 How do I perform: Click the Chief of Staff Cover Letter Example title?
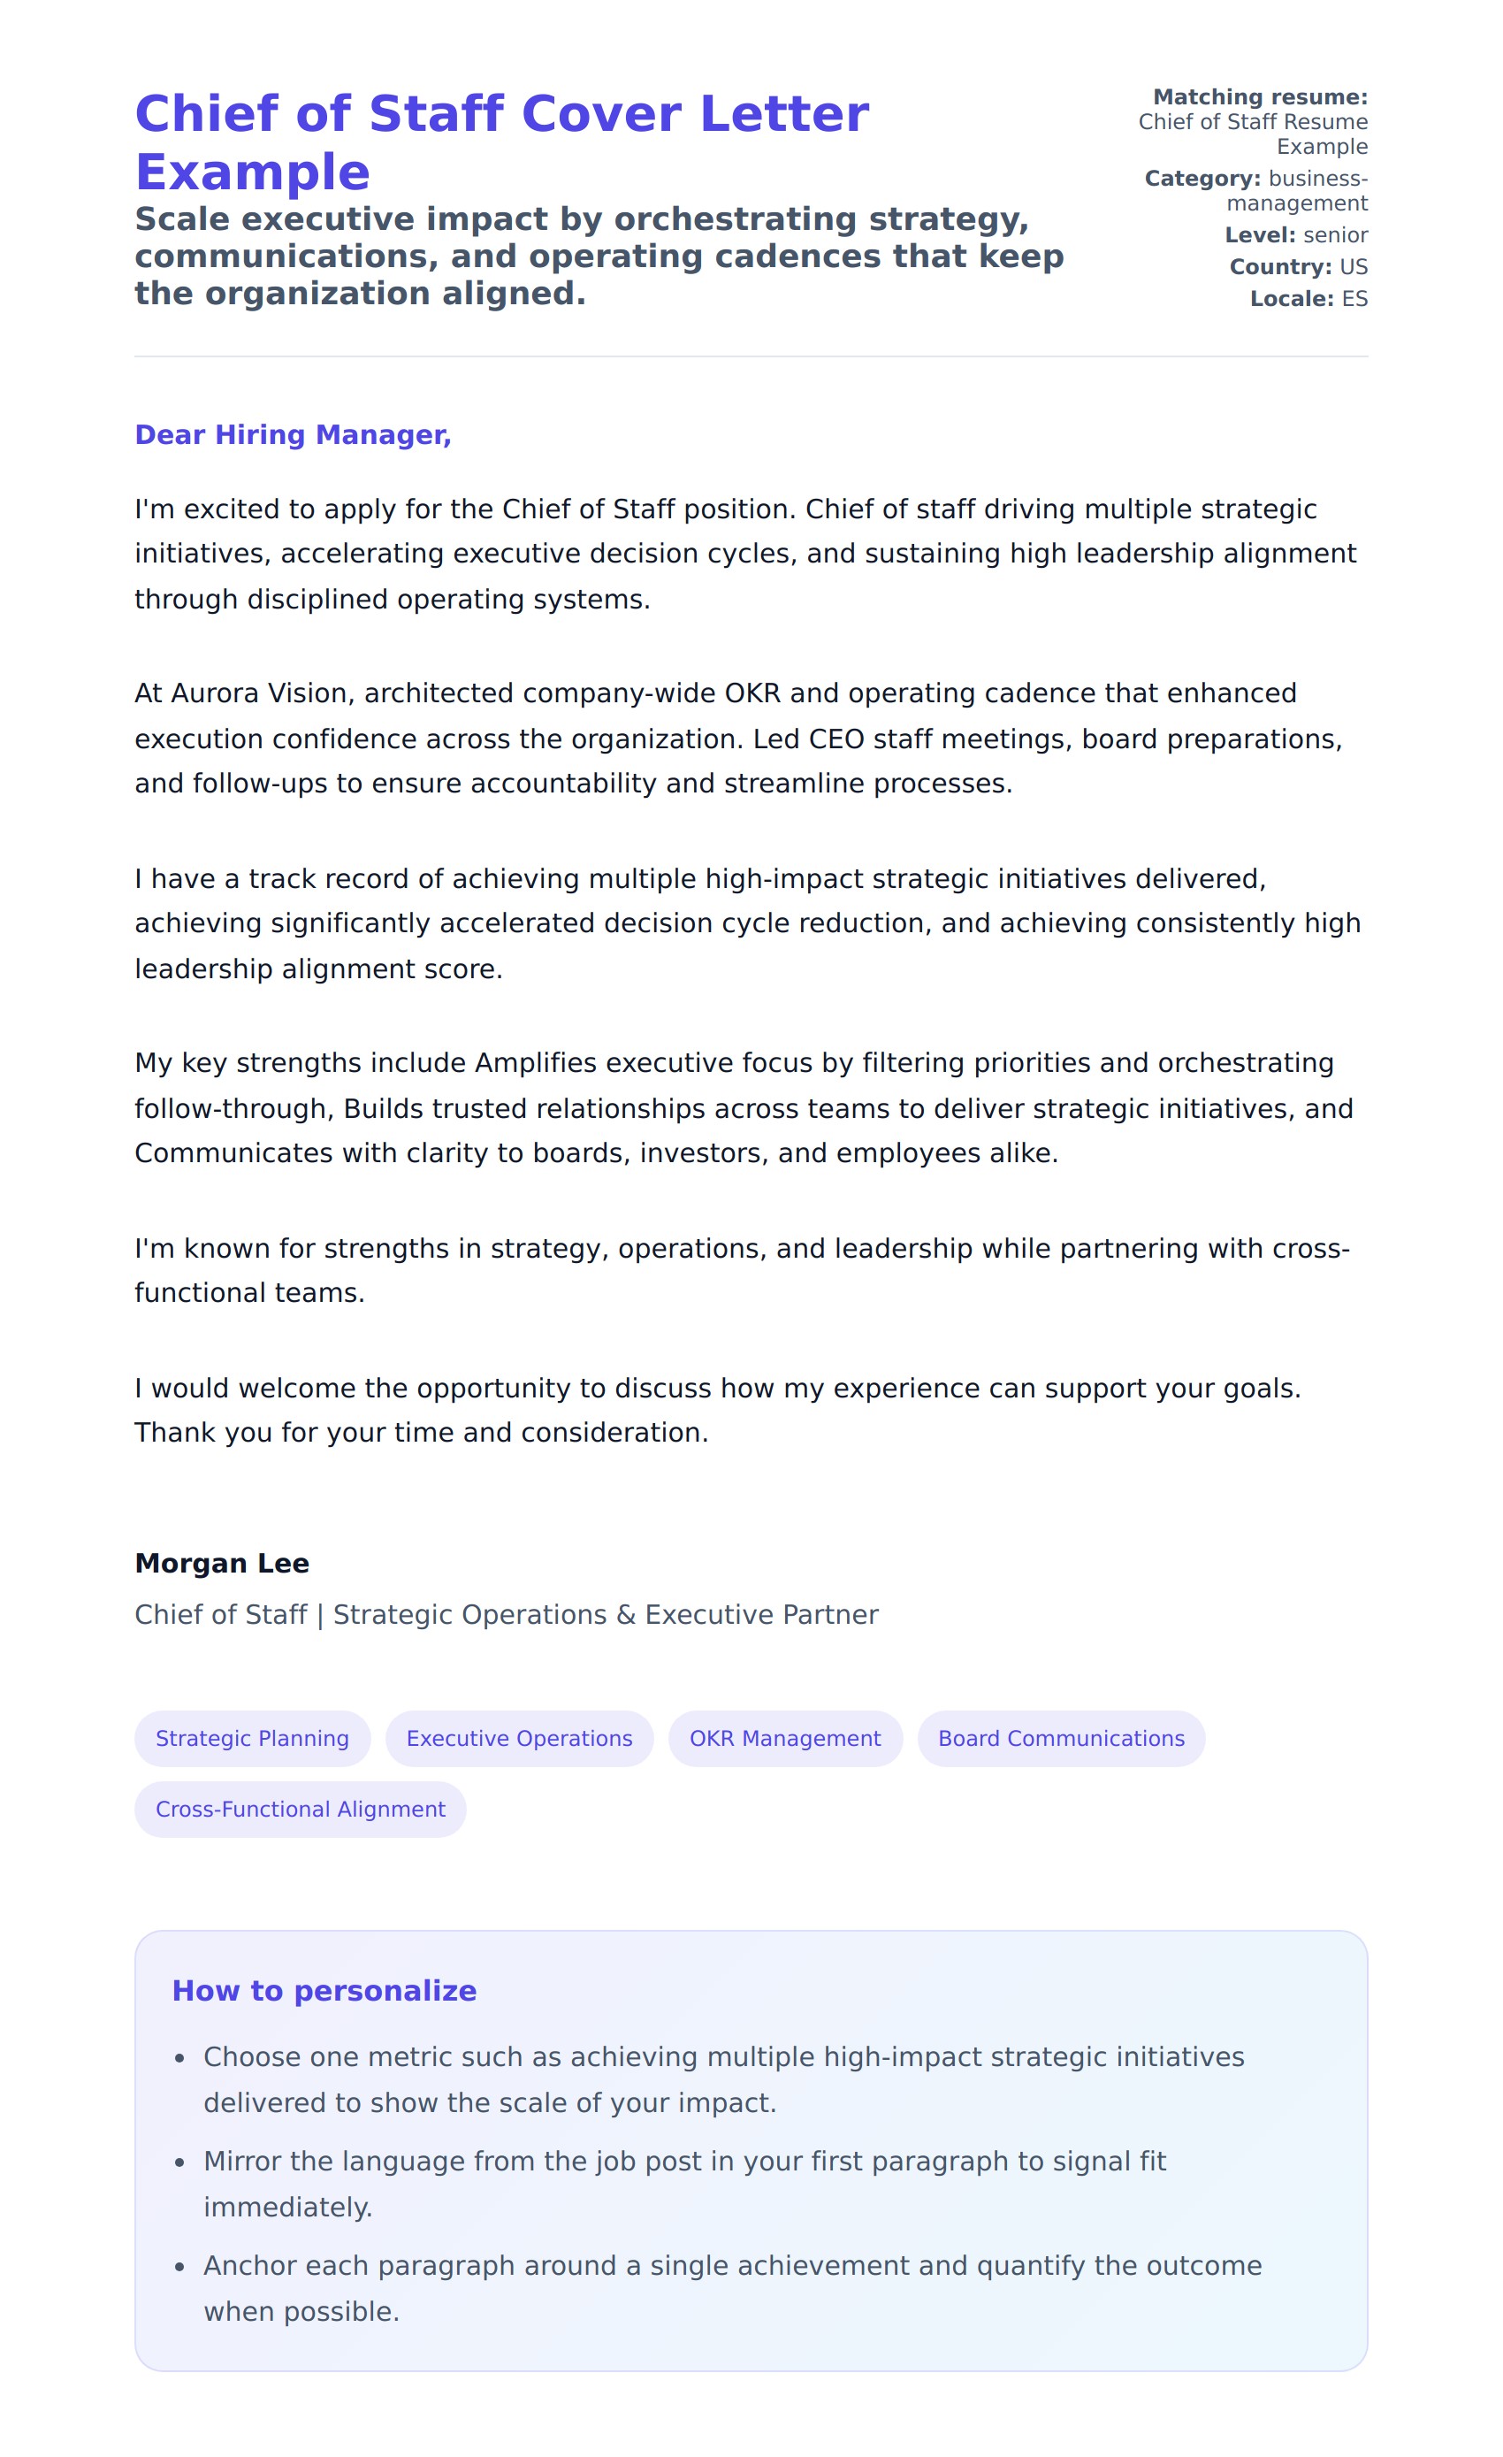501,142
